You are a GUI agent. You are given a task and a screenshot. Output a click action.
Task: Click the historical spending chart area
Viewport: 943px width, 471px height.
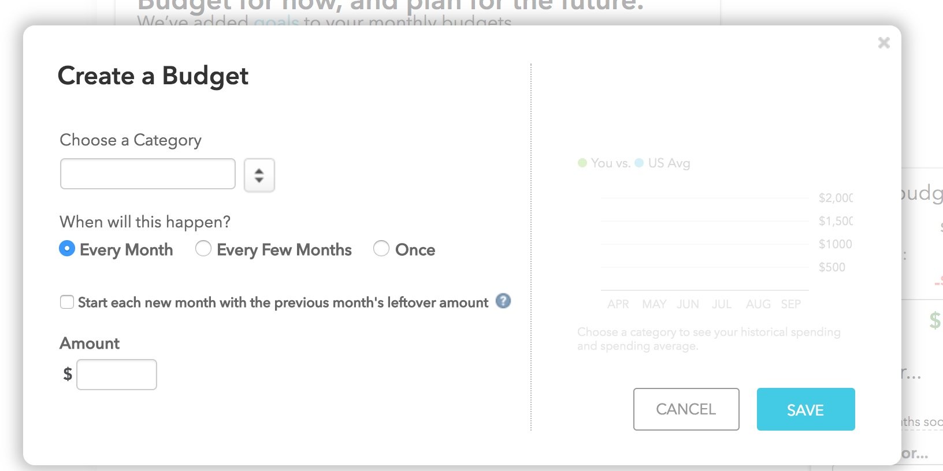[x=705, y=242]
